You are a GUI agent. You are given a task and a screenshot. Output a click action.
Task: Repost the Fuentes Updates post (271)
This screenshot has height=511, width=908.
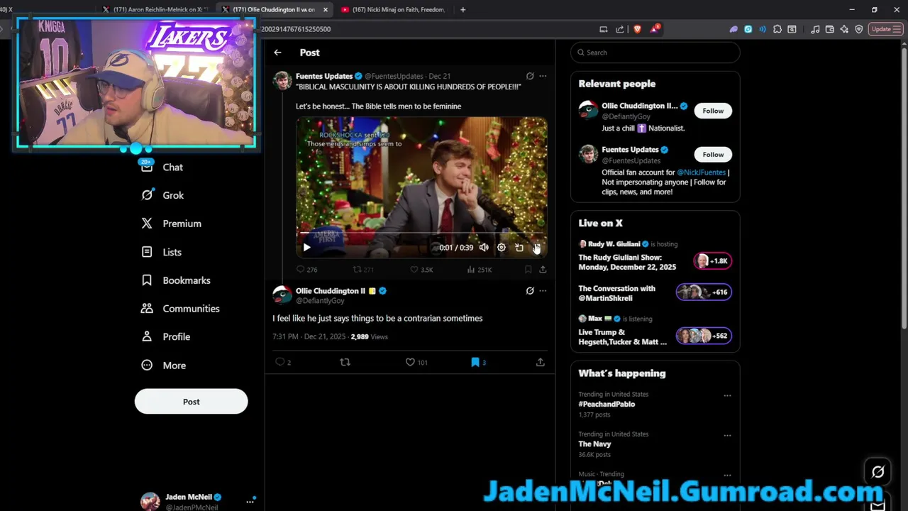tap(363, 270)
